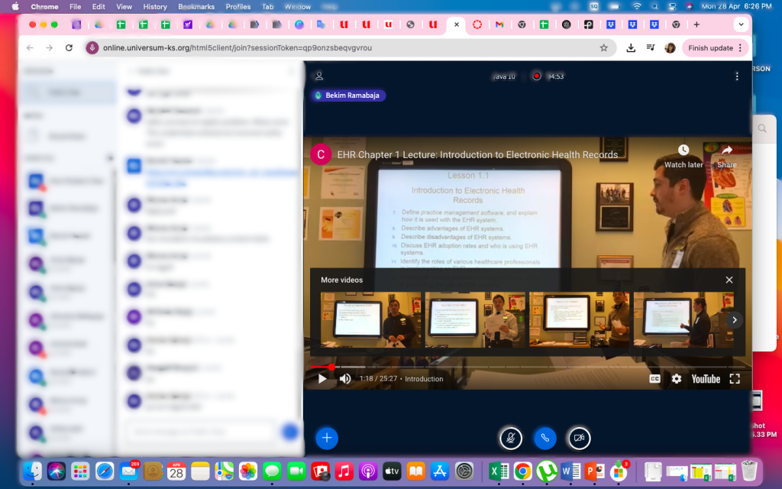
Task: Play the YouTube video
Action: click(322, 378)
